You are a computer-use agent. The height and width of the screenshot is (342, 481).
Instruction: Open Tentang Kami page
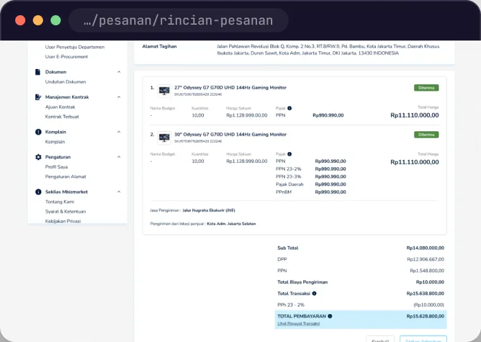pos(59,201)
